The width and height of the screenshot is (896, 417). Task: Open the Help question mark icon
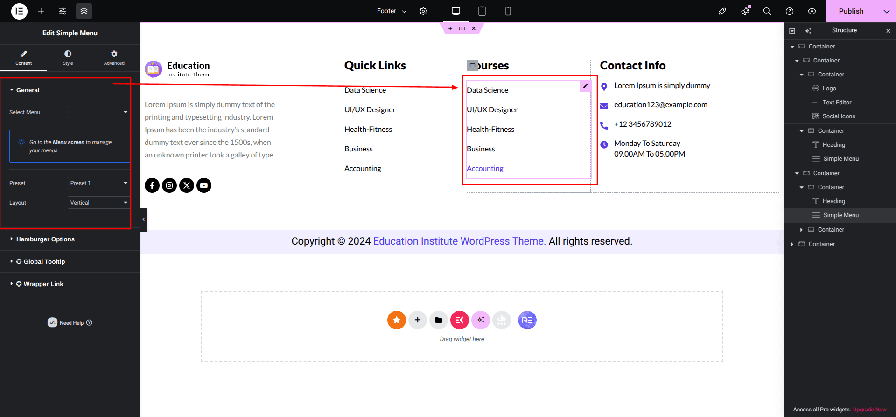[x=790, y=11]
